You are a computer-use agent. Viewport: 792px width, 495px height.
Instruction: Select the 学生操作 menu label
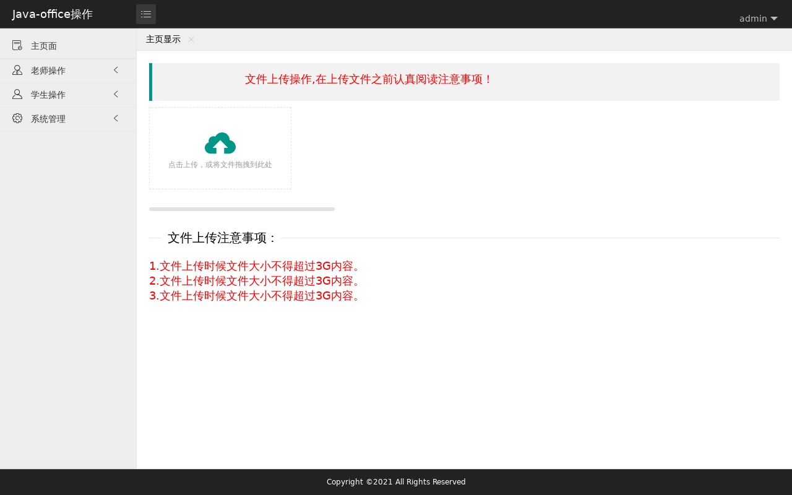pyautogui.click(x=48, y=95)
